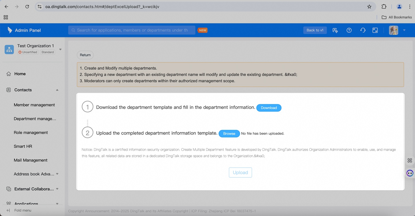This screenshot has width=415, height=216.
Task: Reload the page with the refresh icon
Action: pyautogui.click(x=27, y=7)
